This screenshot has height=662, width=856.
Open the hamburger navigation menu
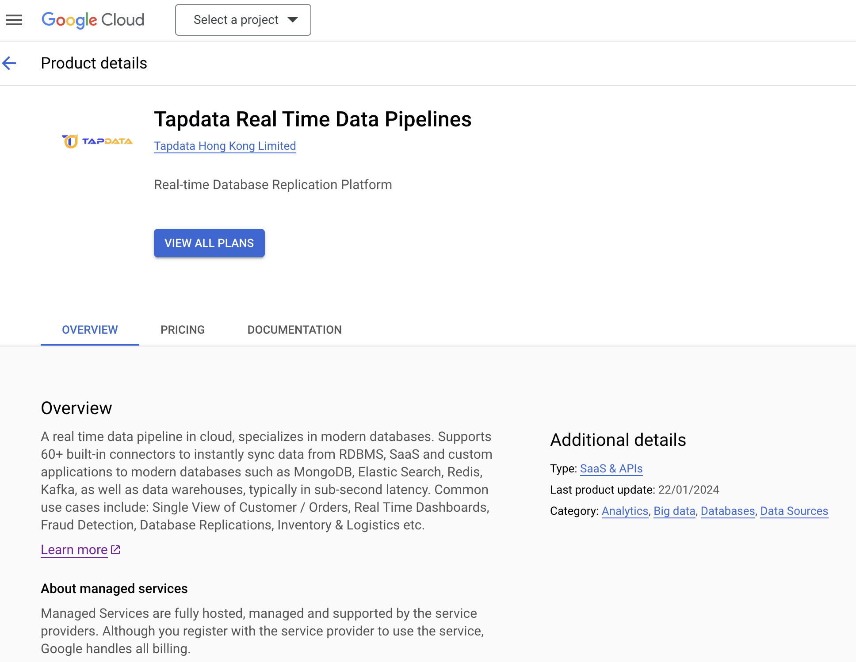point(14,20)
